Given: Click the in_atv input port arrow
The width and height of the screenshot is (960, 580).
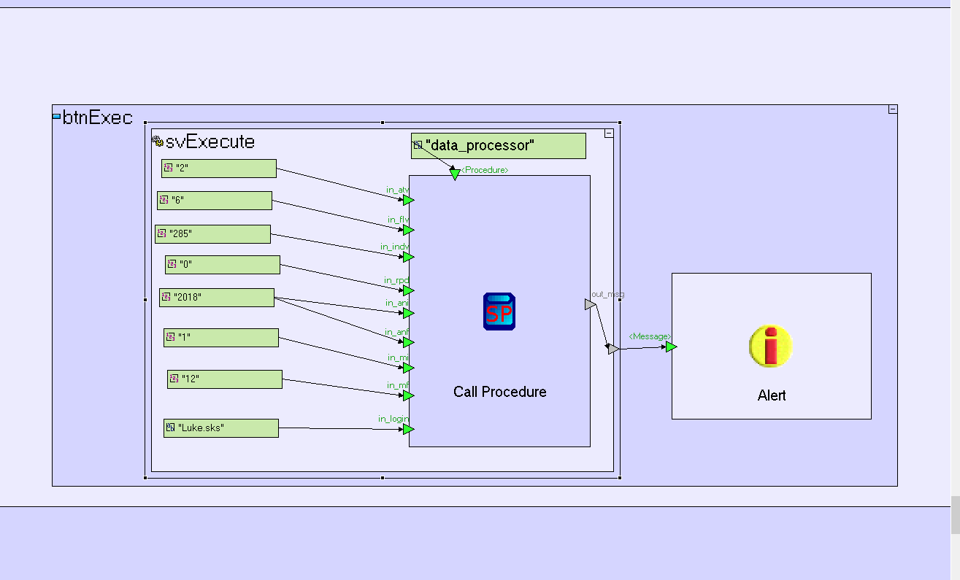Looking at the screenshot, I should pyautogui.click(x=408, y=200).
